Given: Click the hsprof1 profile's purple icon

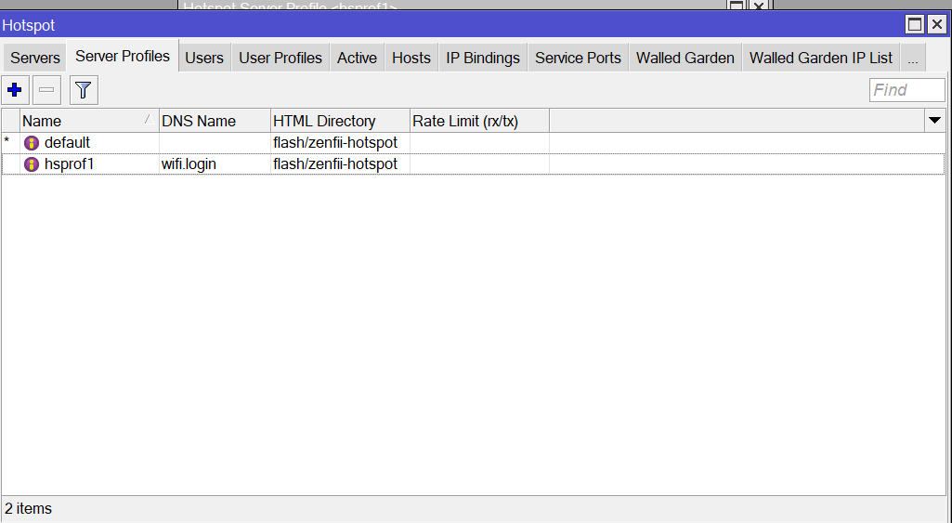Looking at the screenshot, I should click(x=32, y=164).
